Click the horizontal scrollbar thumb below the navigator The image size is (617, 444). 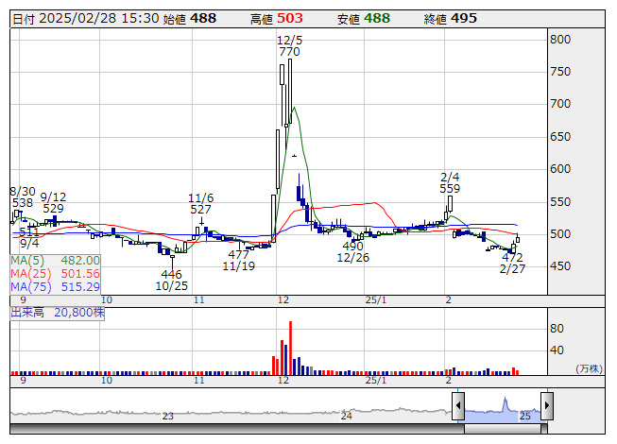pos(502,429)
